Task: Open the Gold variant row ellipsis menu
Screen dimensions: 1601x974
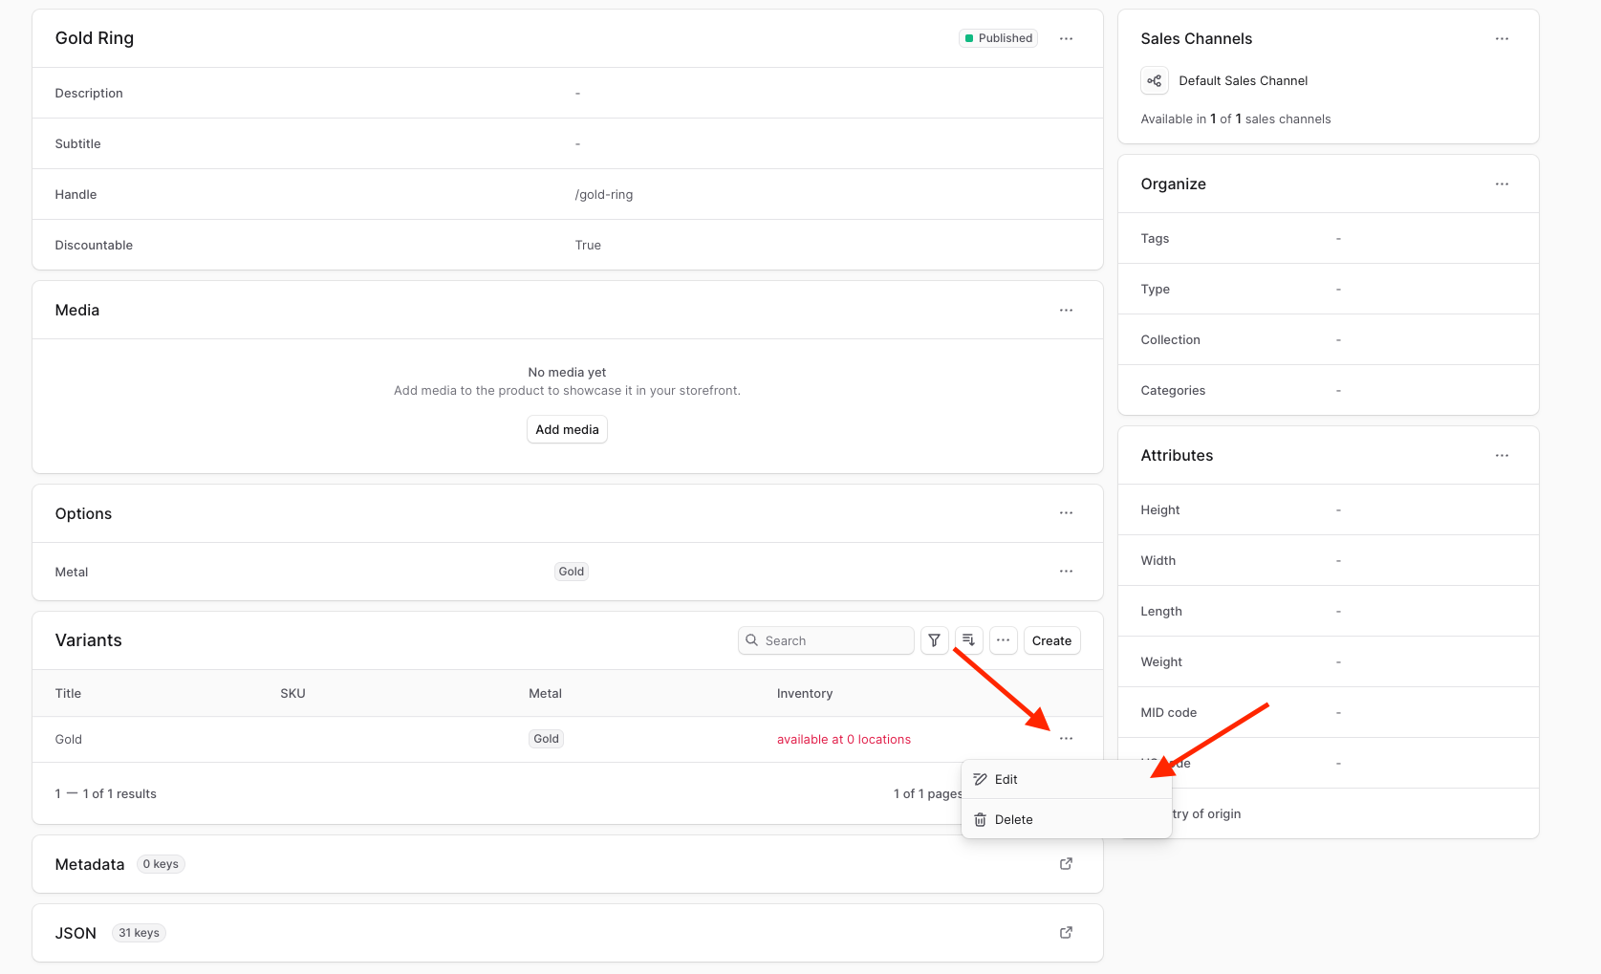Action: coord(1066,738)
